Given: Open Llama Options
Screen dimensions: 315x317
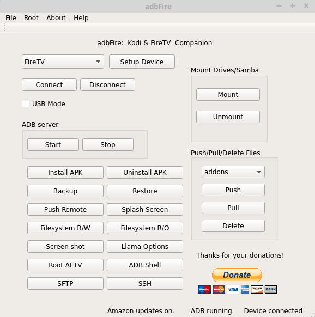Looking at the screenshot, I should (x=145, y=246).
